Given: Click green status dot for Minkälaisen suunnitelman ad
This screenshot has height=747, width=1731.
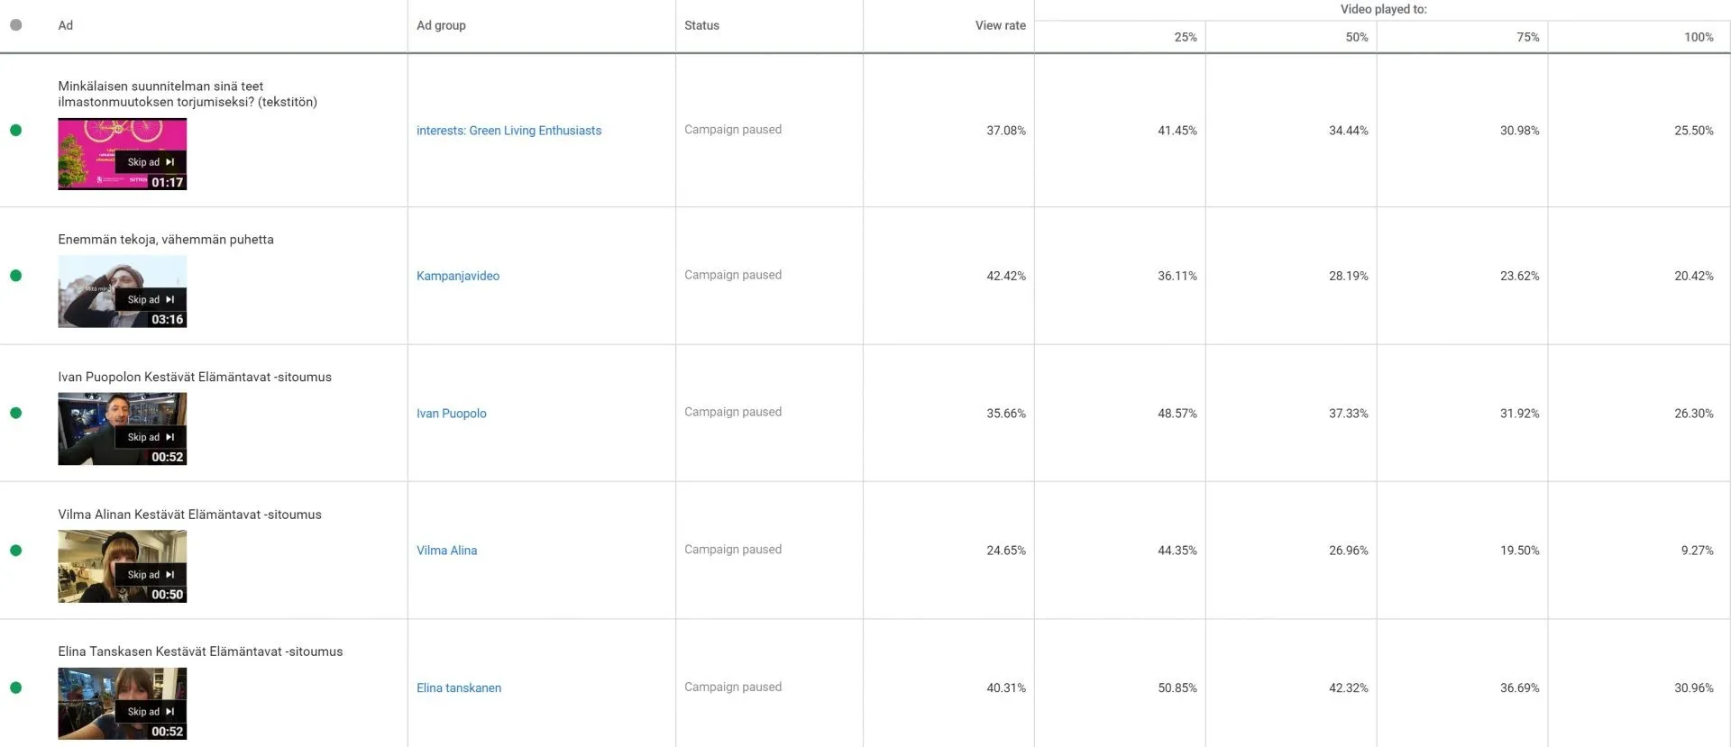Looking at the screenshot, I should point(15,130).
